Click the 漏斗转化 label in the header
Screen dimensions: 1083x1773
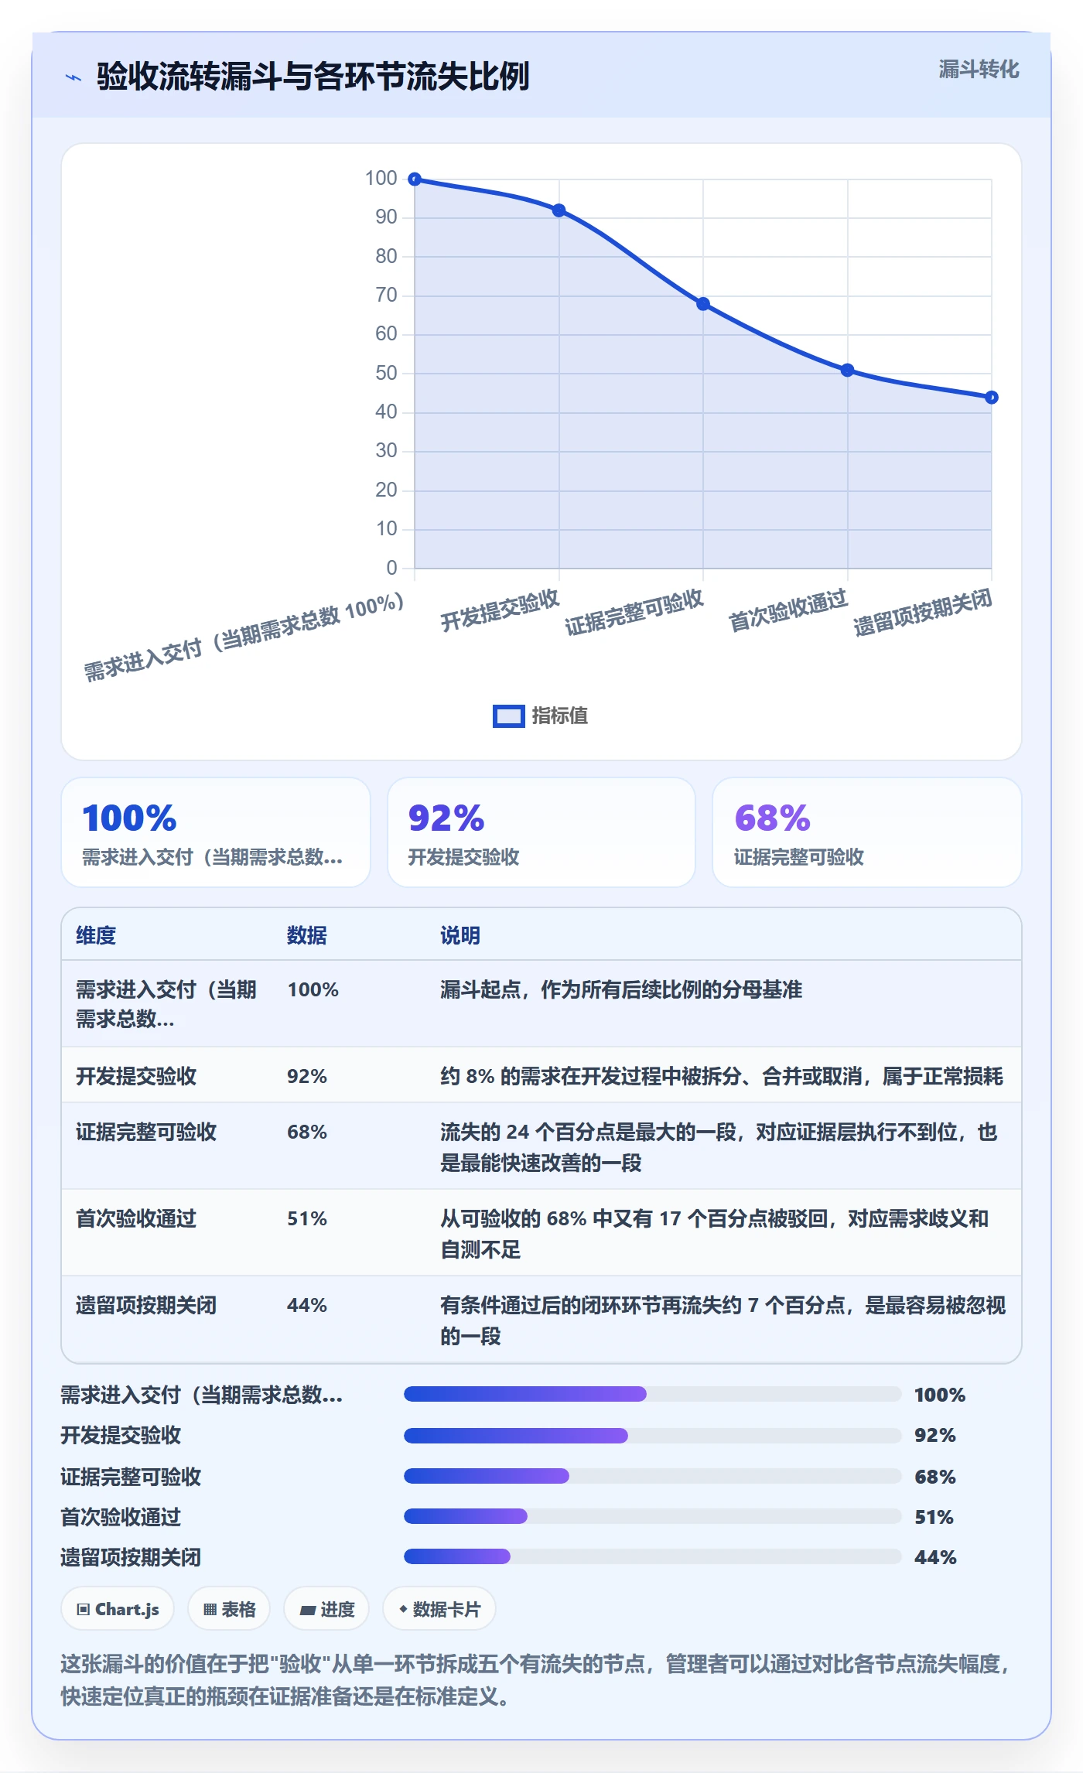[979, 70]
